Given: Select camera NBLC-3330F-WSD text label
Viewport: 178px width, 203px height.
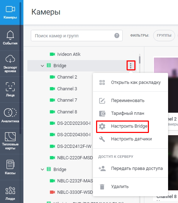Looking at the screenshot, I should [75, 192].
